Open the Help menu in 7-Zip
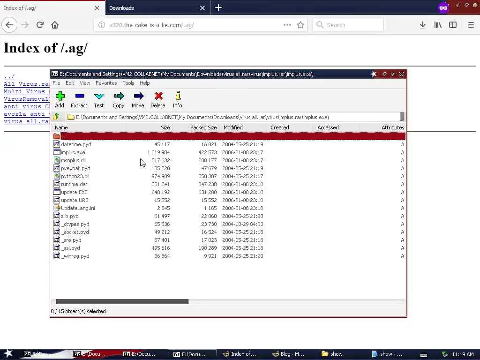This screenshot has height=360, width=480. pyautogui.click(x=144, y=83)
